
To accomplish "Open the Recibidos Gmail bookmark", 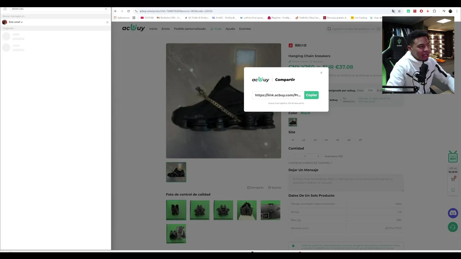I will pos(169,18).
